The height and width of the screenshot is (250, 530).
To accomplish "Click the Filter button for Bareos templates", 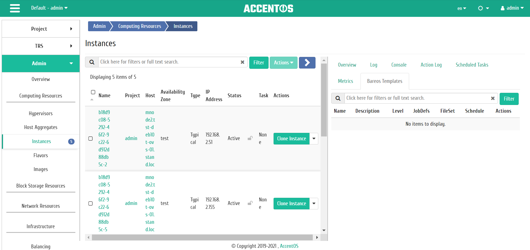I will click(509, 99).
